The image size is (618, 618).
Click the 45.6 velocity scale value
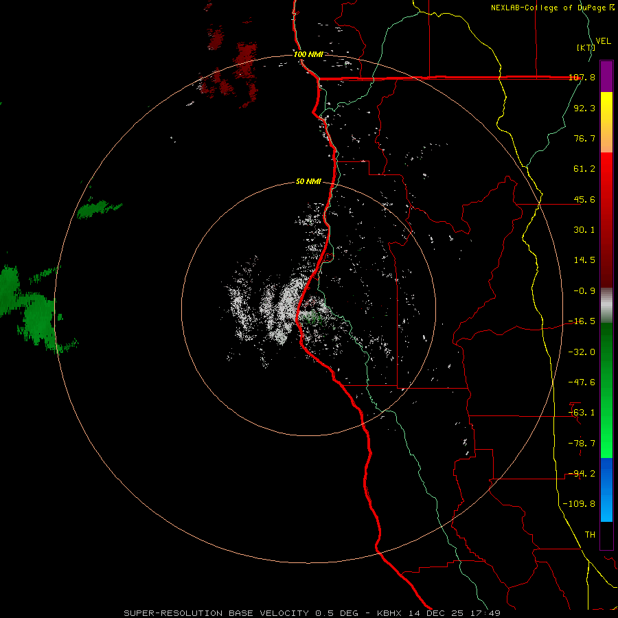[x=584, y=199]
